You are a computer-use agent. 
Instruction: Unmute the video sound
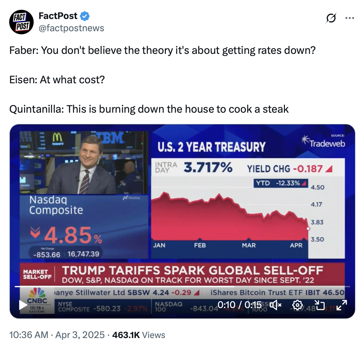tap(276, 305)
